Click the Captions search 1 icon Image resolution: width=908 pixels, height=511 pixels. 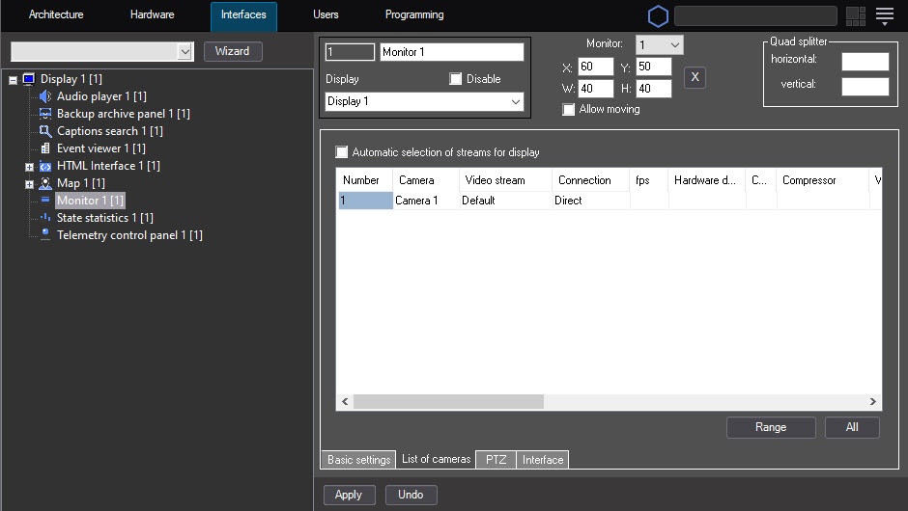(44, 131)
